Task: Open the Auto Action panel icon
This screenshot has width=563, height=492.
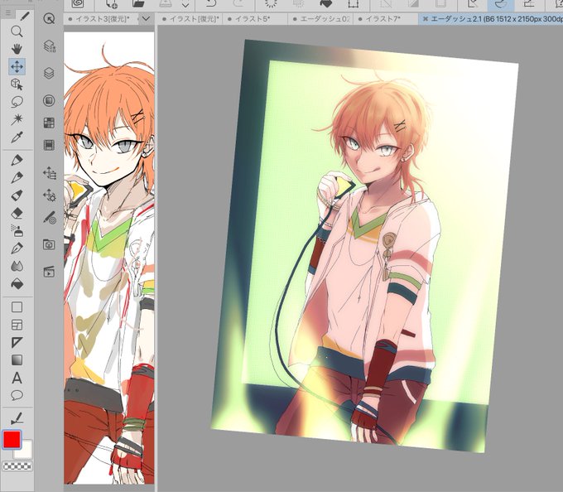Action: point(49,100)
